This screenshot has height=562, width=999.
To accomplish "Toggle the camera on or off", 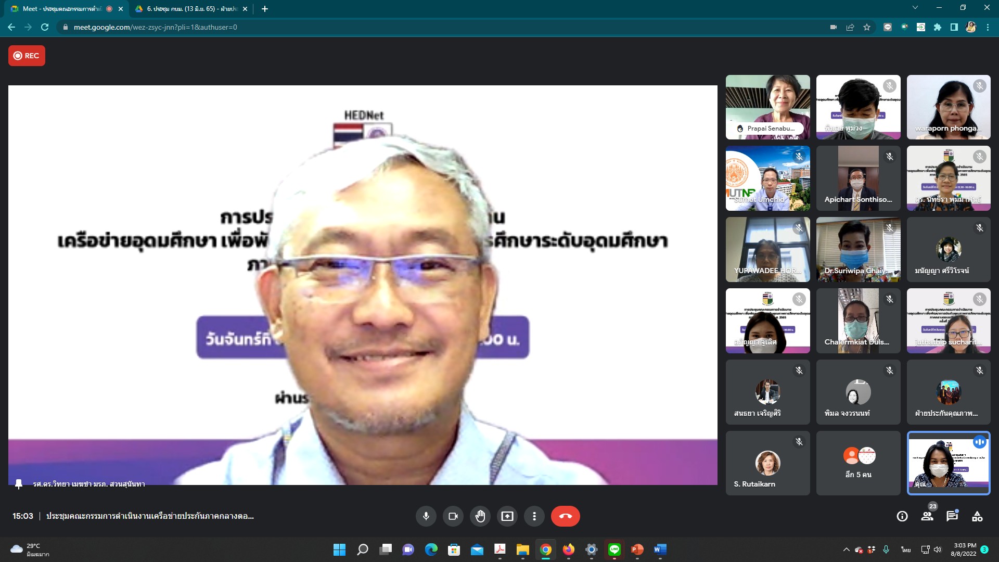I will (453, 516).
